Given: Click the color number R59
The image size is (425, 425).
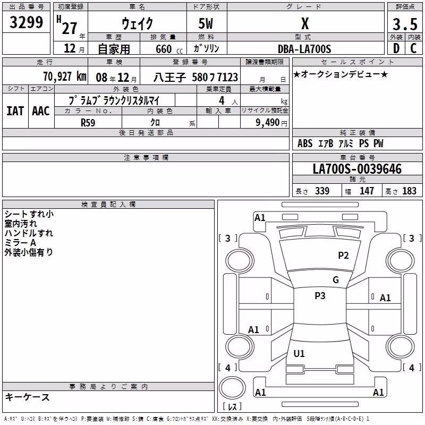Looking at the screenshot, I should 88,123.
